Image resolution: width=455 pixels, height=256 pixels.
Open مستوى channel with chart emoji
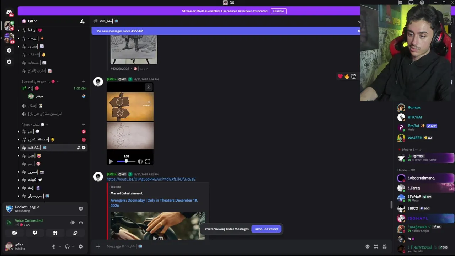click(53, 47)
